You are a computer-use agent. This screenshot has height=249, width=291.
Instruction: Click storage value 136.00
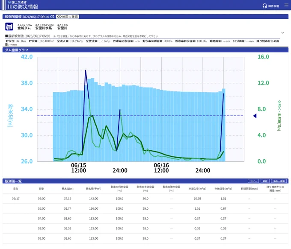[94, 208]
